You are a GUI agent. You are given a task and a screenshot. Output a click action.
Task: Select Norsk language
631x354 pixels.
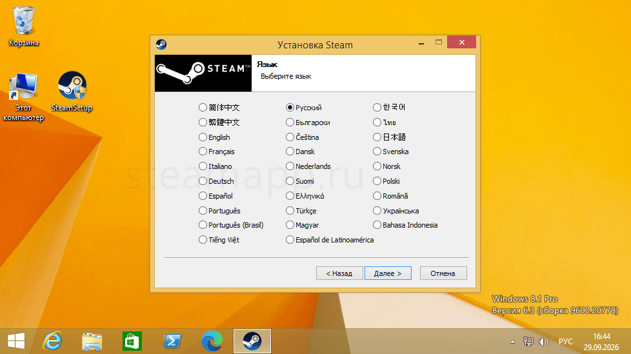(386, 166)
